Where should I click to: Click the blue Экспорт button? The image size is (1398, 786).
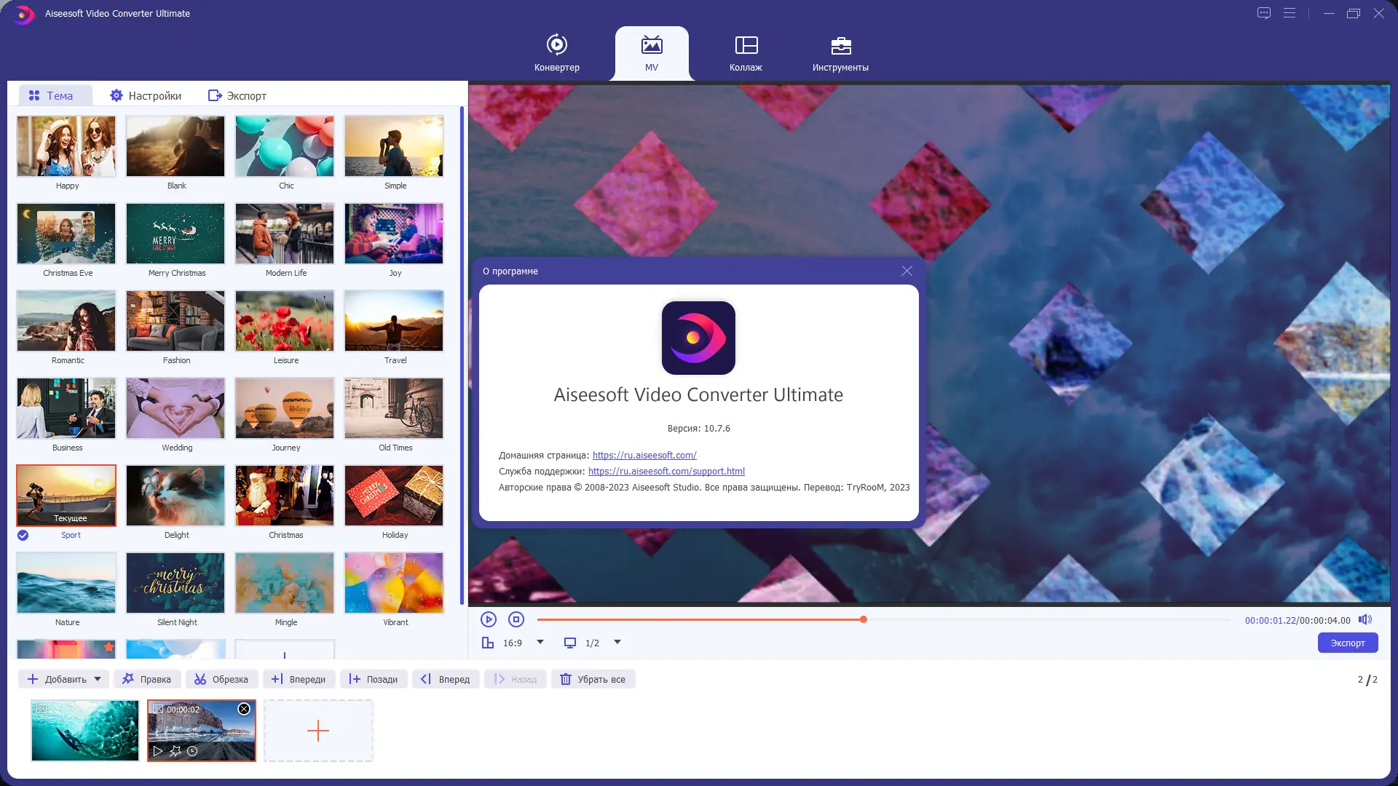pyautogui.click(x=1348, y=643)
